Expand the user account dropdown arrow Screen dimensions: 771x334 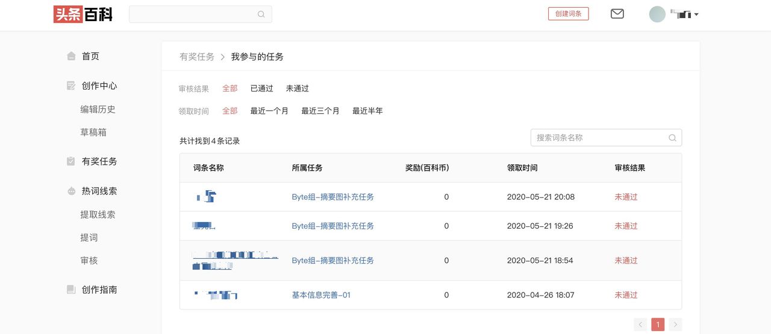coord(696,14)
